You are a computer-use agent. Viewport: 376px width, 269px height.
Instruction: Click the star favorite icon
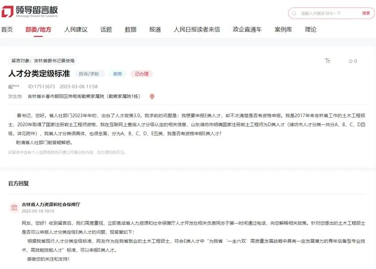(350, 61)
